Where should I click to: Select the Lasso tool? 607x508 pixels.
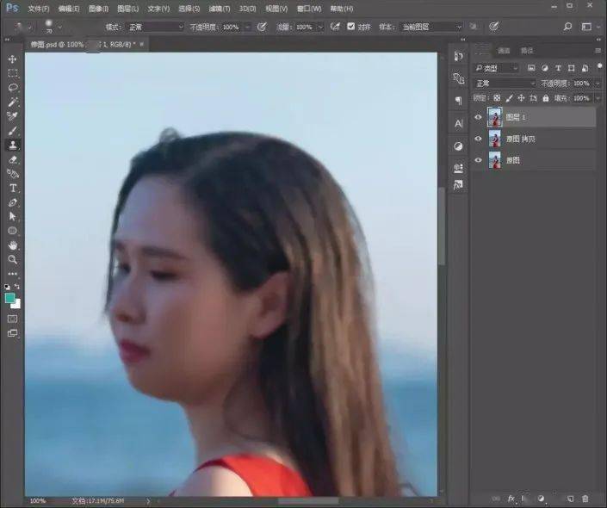[x=12, y=88]
